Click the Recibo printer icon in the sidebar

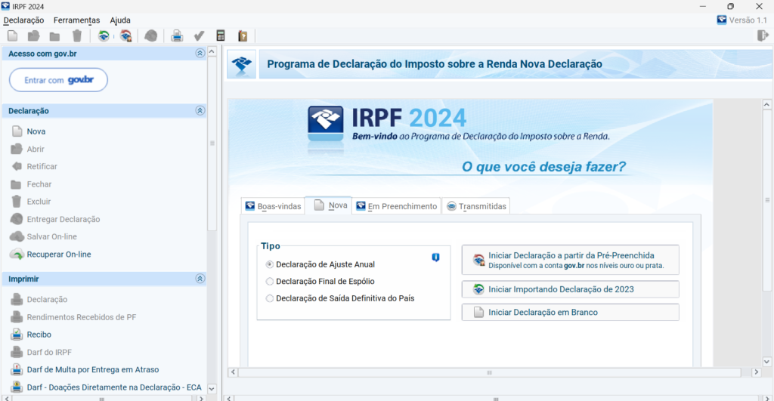[17, 335]
